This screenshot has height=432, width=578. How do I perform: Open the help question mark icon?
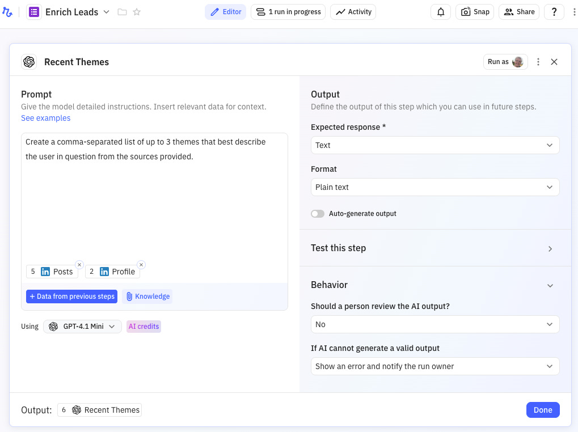coord(554,12)
